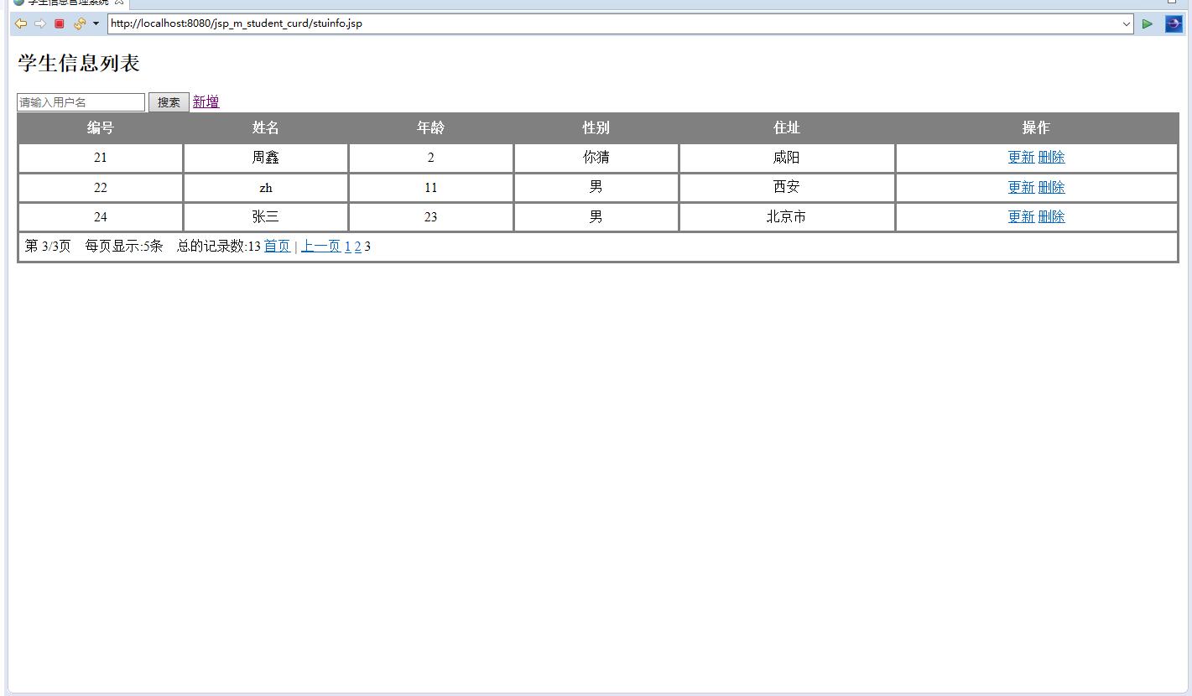Click the Back navigation arrow
The width and height of the screenshot is (1192, 696).
pos(21,23)
